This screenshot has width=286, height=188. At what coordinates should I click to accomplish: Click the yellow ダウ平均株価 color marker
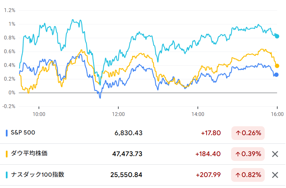[7, 154]
